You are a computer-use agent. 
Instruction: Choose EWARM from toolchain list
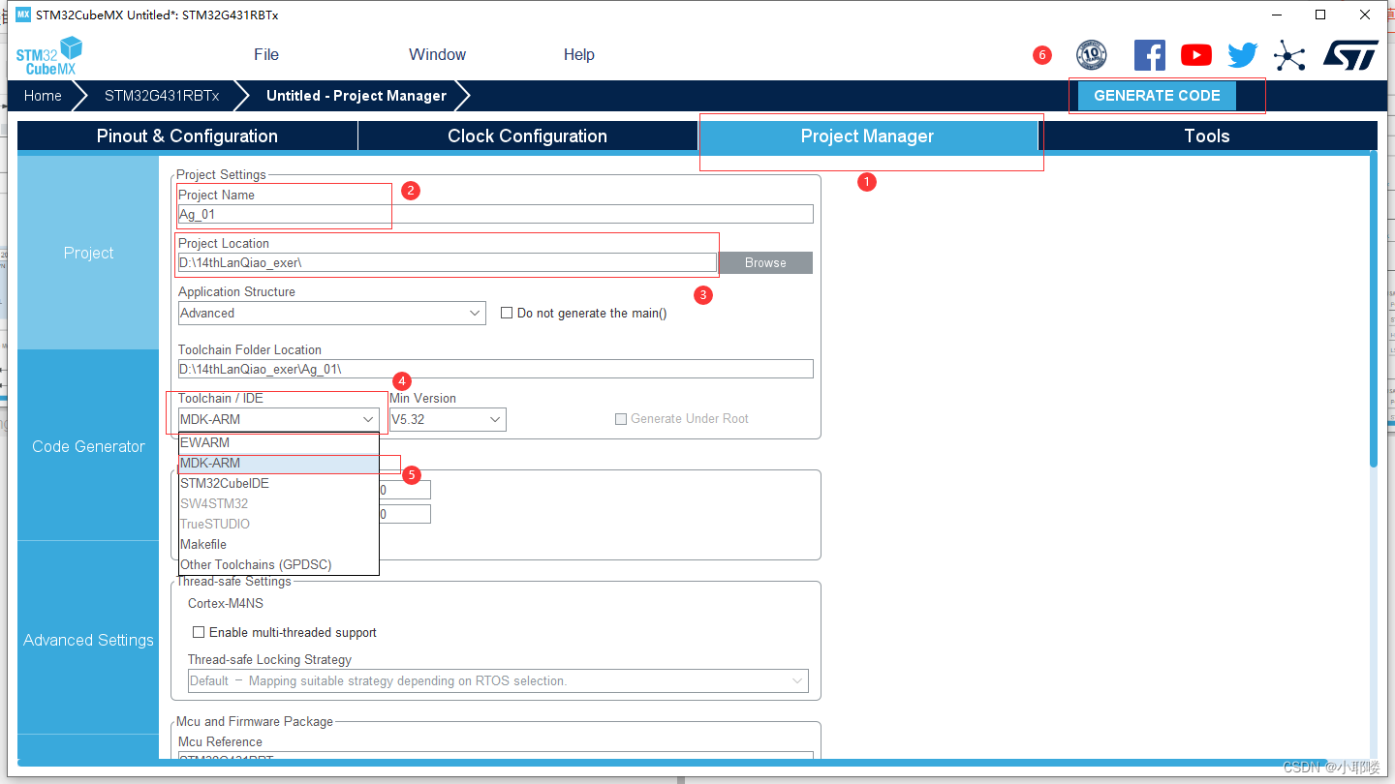pyautogui.click(x=279, y=442)
